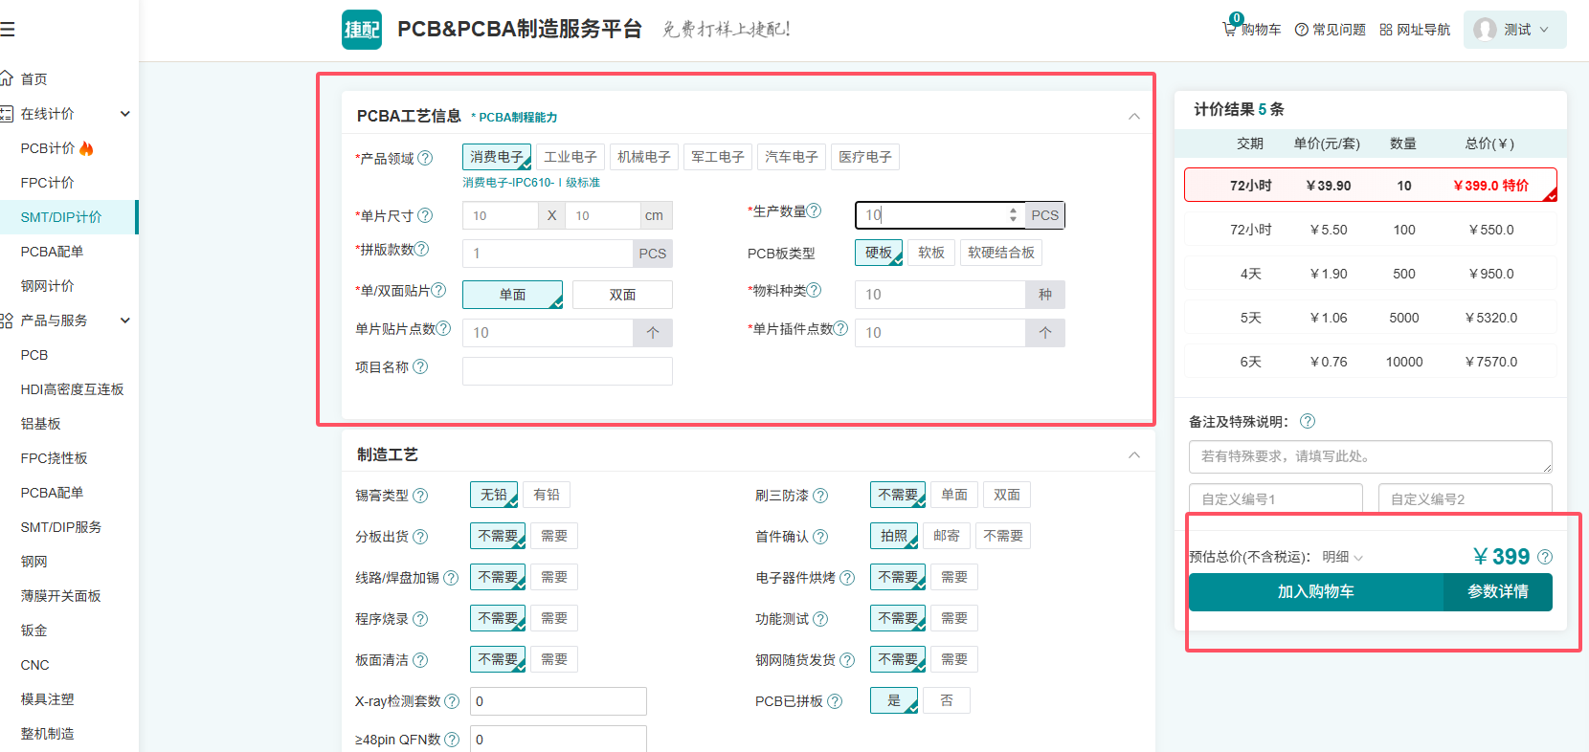Viewport: 1589px width, 752px height.
Task: Open the PCBA制程能力 link
Action: 517,118
